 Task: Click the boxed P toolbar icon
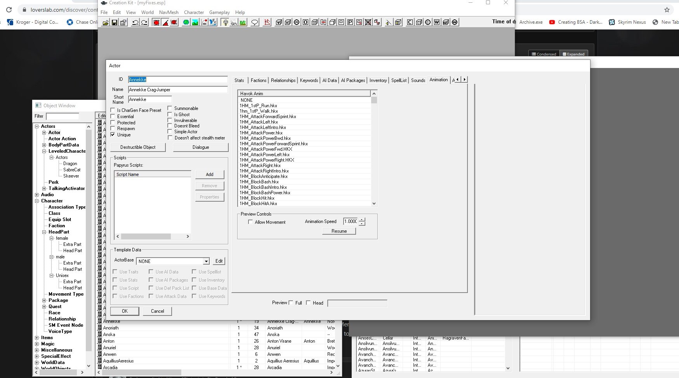pyautogui.click(x=350, y=23)
